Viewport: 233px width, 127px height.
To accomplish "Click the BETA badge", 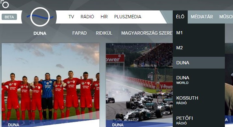I will click(x=9, y=17).
